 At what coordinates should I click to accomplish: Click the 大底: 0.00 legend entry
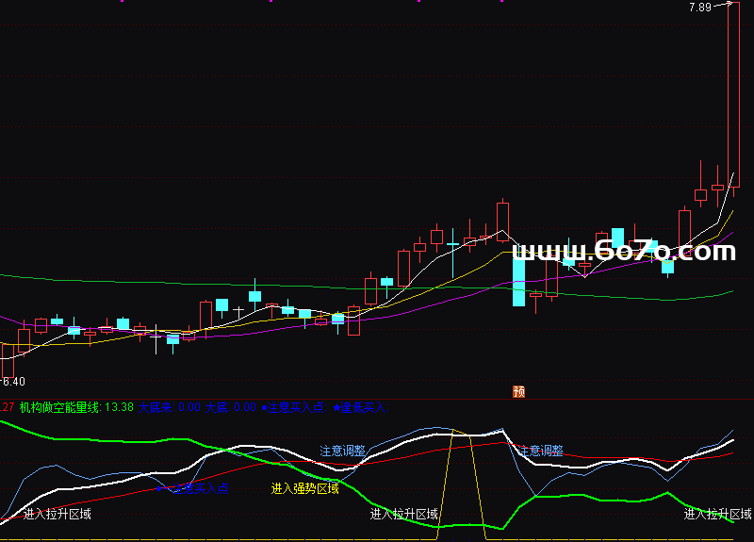(230, 407)
